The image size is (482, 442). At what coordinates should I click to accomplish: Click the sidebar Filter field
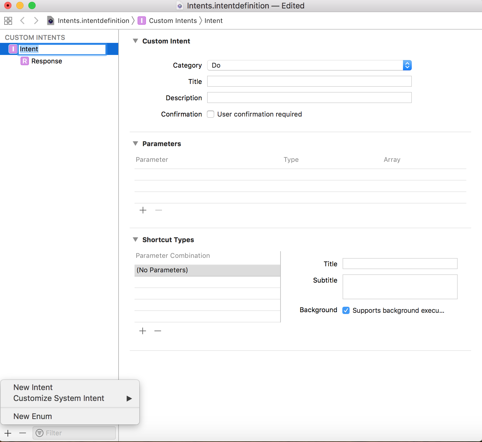(x=74, y=433)
